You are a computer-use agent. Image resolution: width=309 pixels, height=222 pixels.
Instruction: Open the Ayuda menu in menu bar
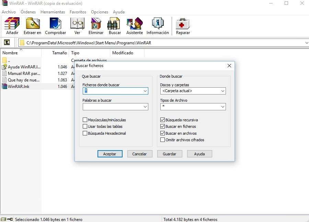tap(119, 12)
